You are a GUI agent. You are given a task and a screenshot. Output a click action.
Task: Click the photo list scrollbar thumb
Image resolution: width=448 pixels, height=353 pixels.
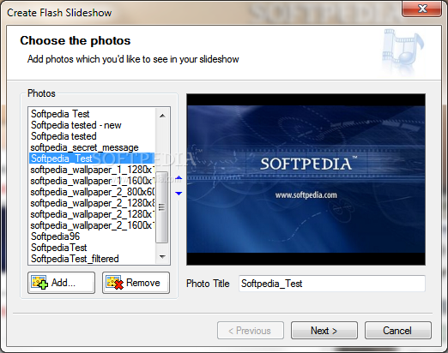161,207
